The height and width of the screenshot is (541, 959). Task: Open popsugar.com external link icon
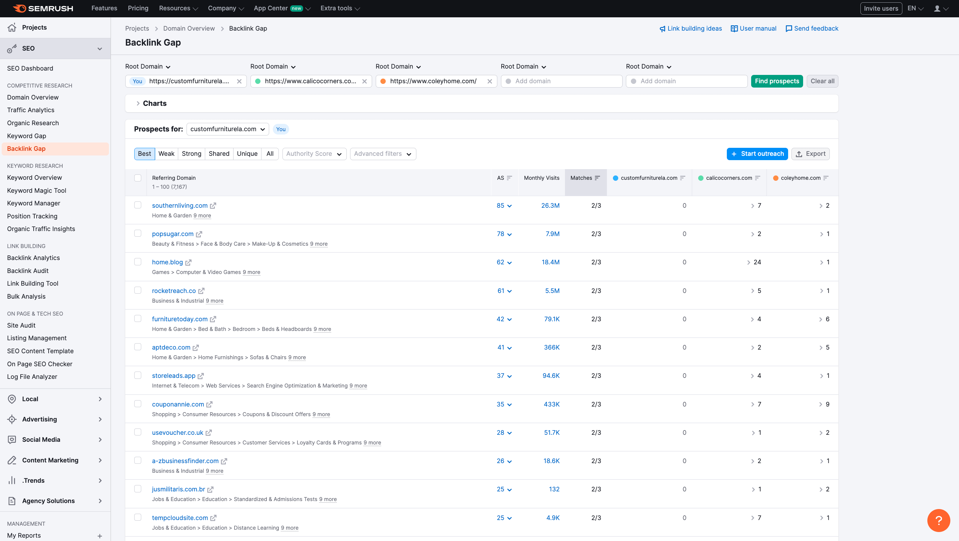coord(199,234)
